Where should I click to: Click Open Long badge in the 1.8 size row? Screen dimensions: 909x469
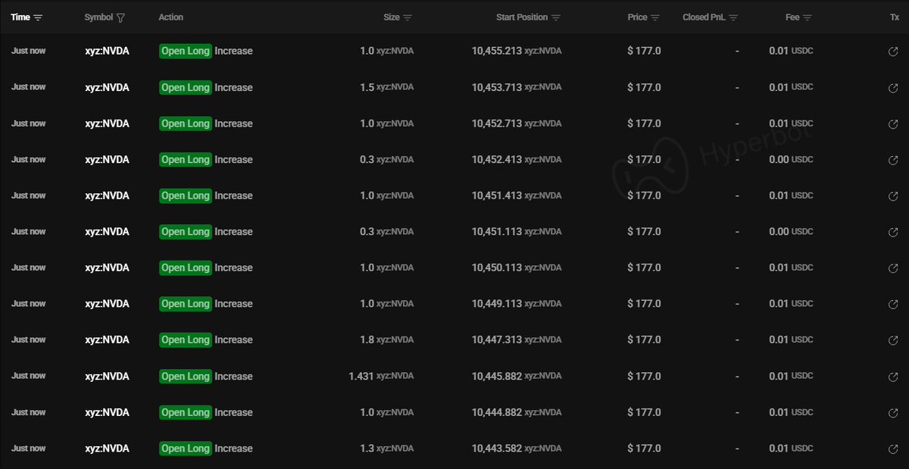click(185, 340)
